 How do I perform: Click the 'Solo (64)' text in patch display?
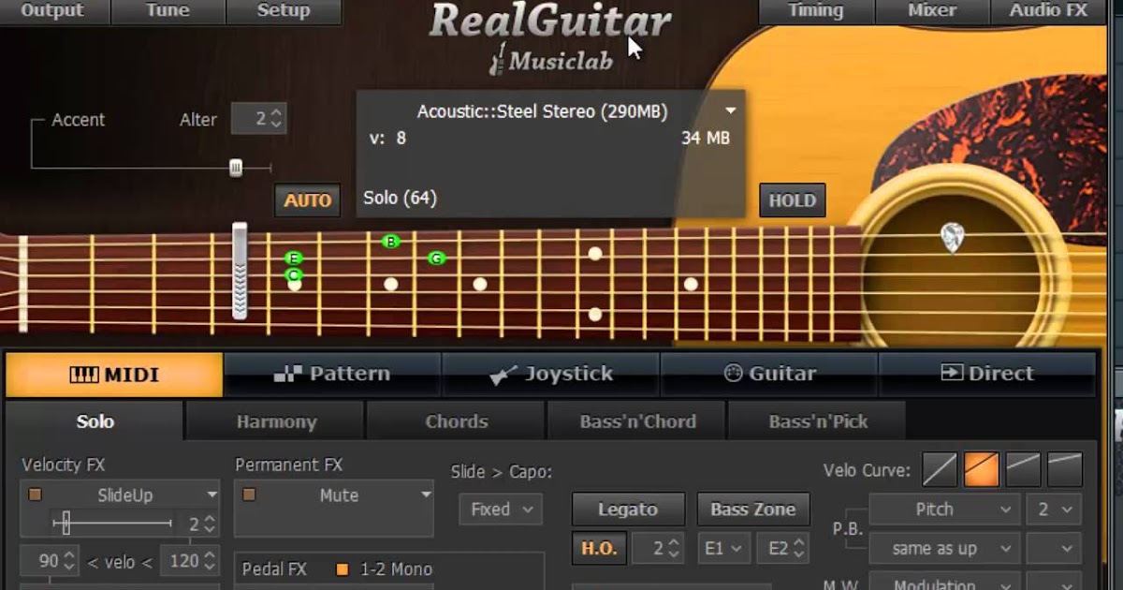[400, 198]
